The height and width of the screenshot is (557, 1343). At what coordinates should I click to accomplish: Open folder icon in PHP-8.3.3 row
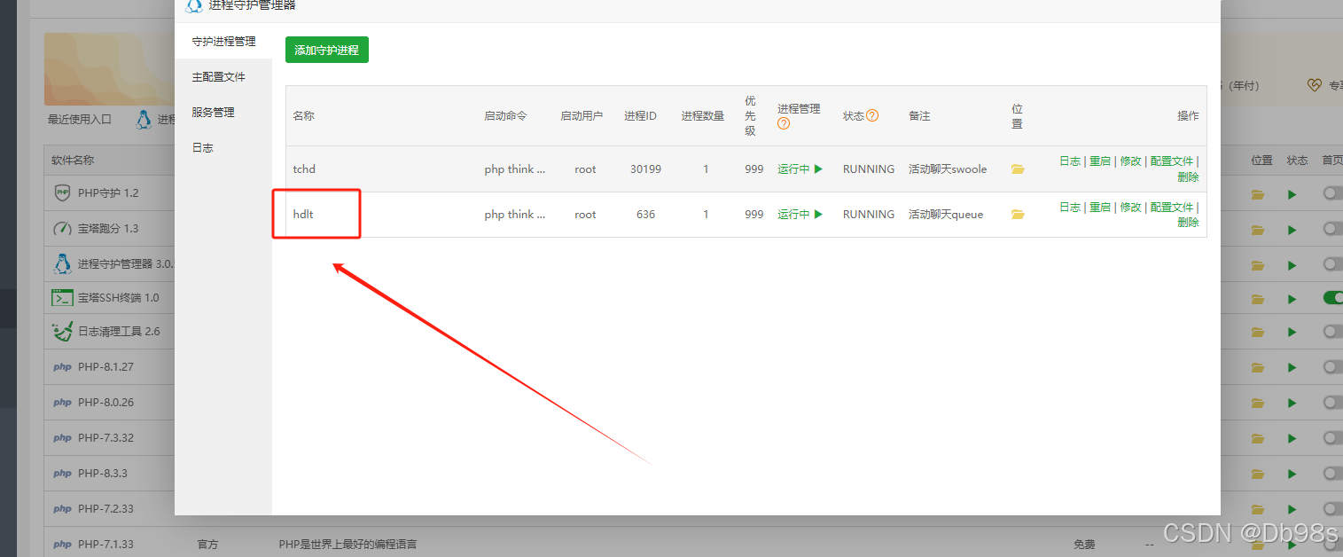(x=1258, y=475)
